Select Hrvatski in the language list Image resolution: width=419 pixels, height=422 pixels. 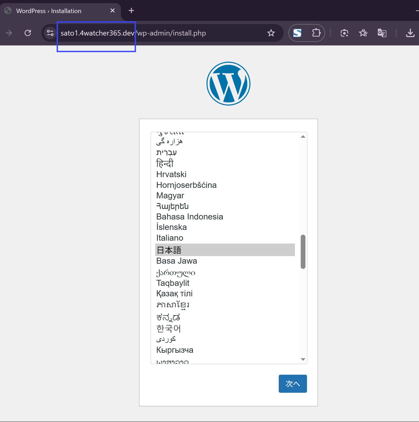click(225, 174)
